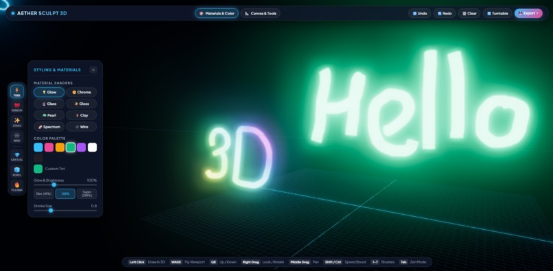
Task: Click the Left Click shortcut hint
Action: (x=147, y=262)
